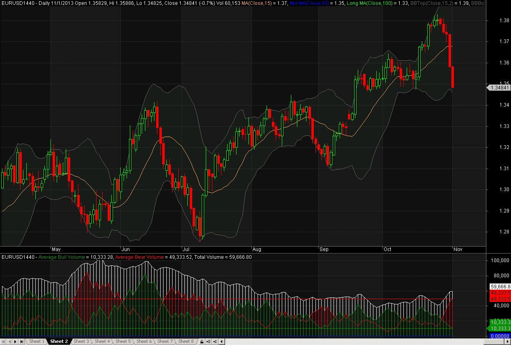Click the 1.32 price axis value
This screenshot has height=345, width=511.
pyautogui.click(x=504, y=147)
